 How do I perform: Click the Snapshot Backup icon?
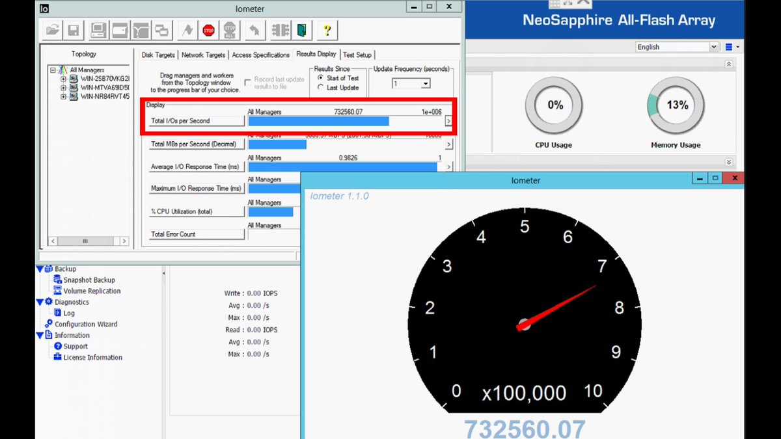pos(58,280)
